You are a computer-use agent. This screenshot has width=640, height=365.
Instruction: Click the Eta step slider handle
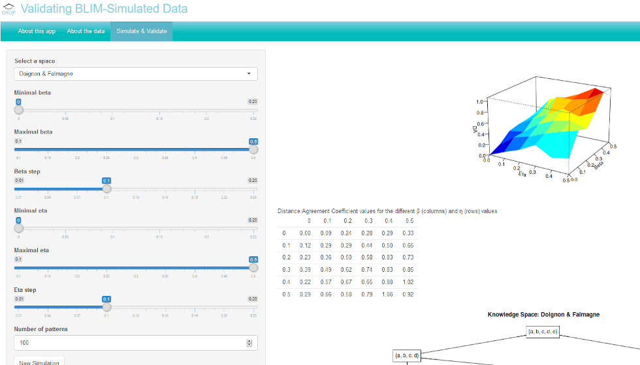point(106,307)
